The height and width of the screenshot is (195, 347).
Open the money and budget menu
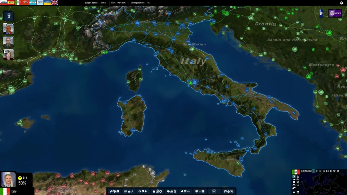click(x=114, y=191)
